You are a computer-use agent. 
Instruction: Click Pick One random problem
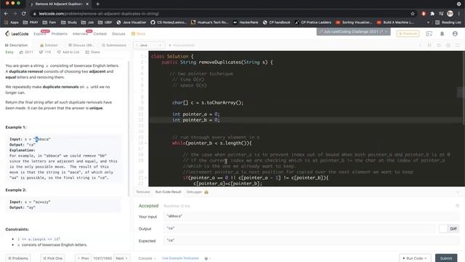point(53,258)
